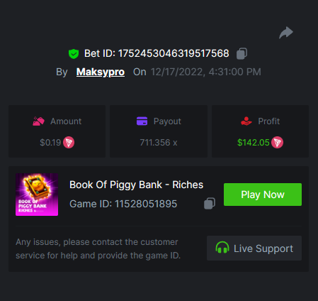Click the TRON coin icon beside $0.19
The image size is (318, 301).
69,143
